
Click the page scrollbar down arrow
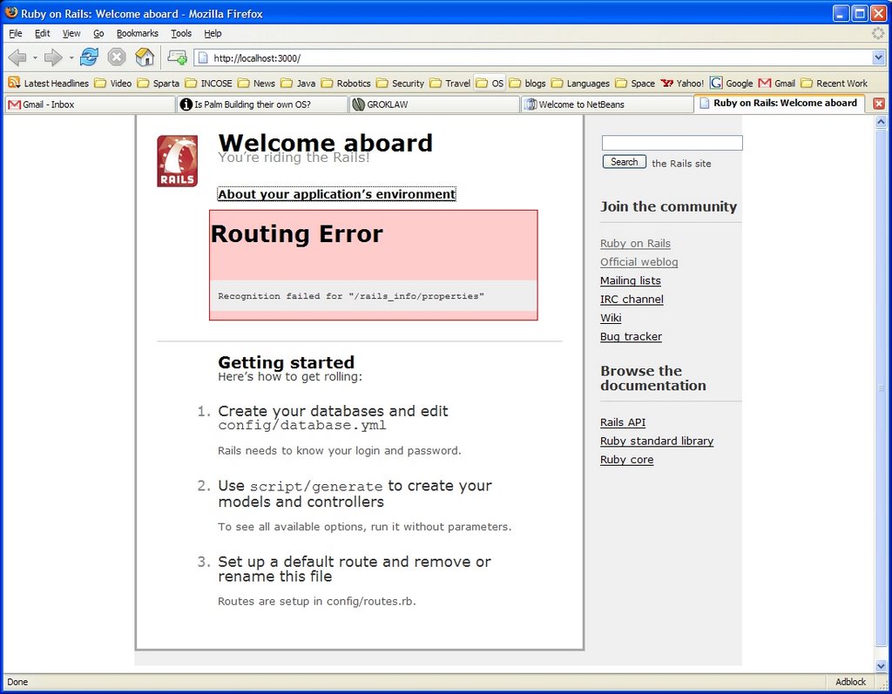click(x=881, y=666)
